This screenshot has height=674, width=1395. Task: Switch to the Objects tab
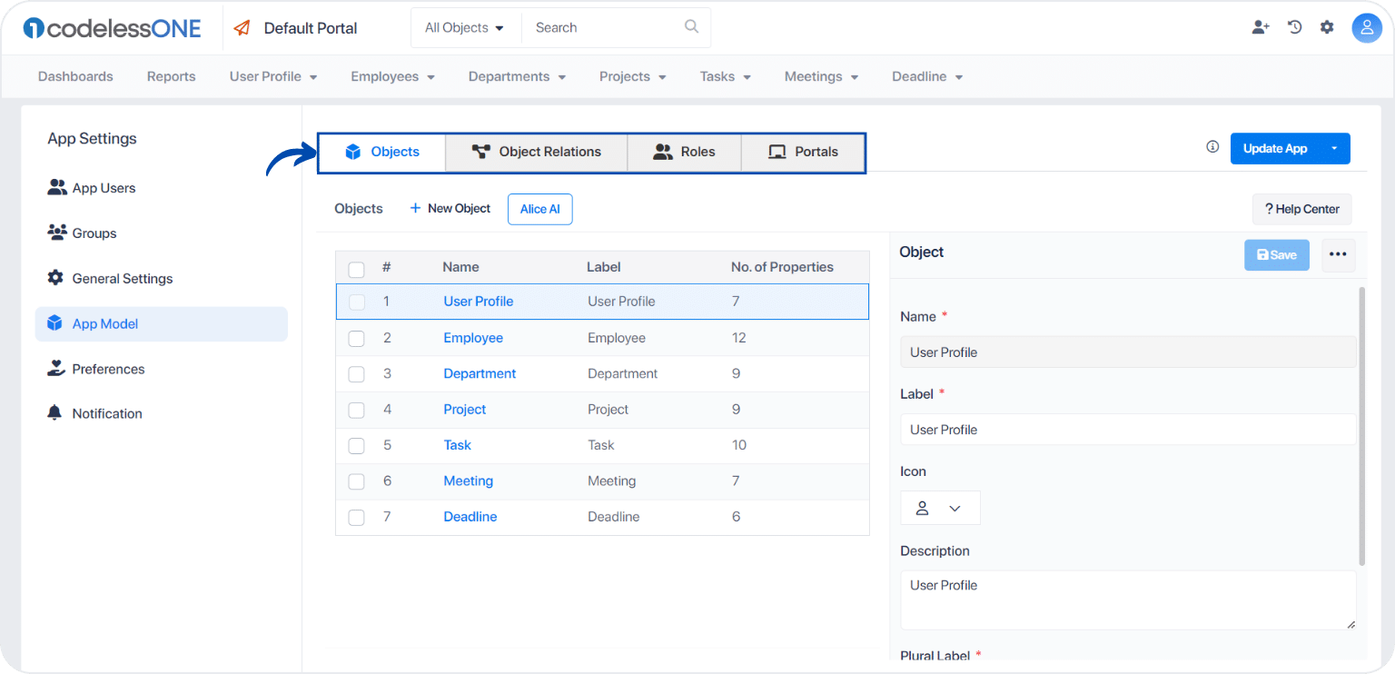pos(382,153)
